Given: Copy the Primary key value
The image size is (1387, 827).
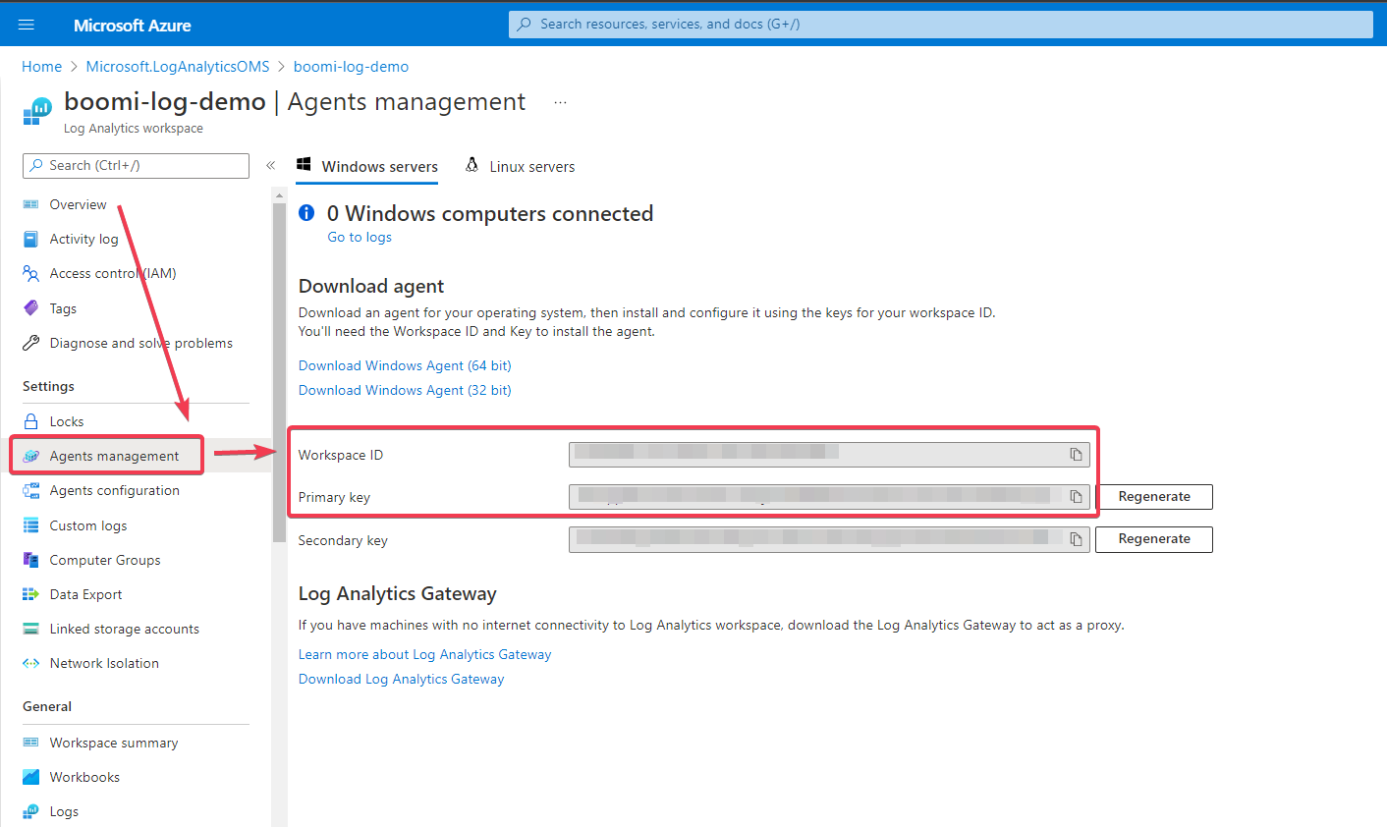Looking at the screenshot, I should point(1076,496).
